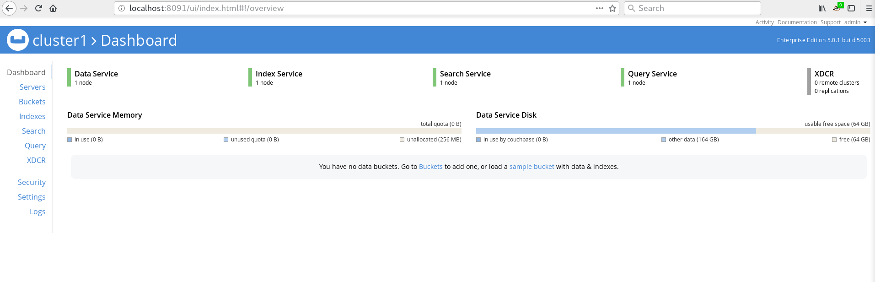Click the browser home icon
This screenshot has width=875, height=282.
(x=53, y=8)
